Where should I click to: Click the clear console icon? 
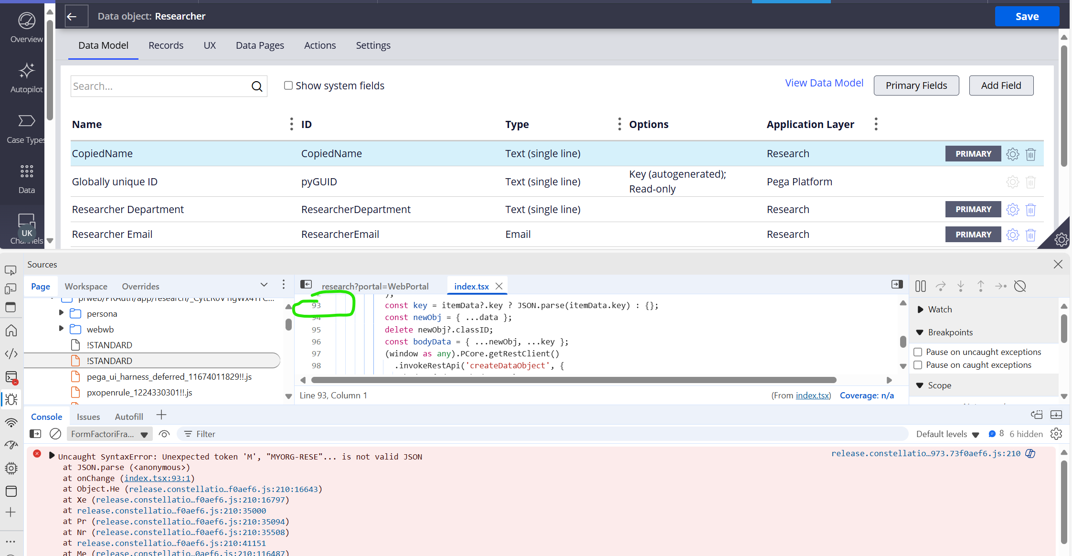55,434
